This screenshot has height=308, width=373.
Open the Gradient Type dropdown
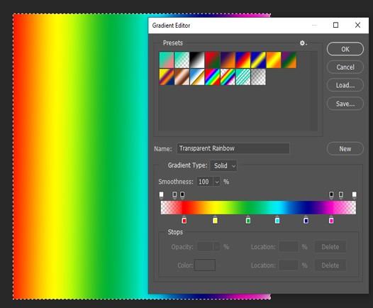click(223, 165)
